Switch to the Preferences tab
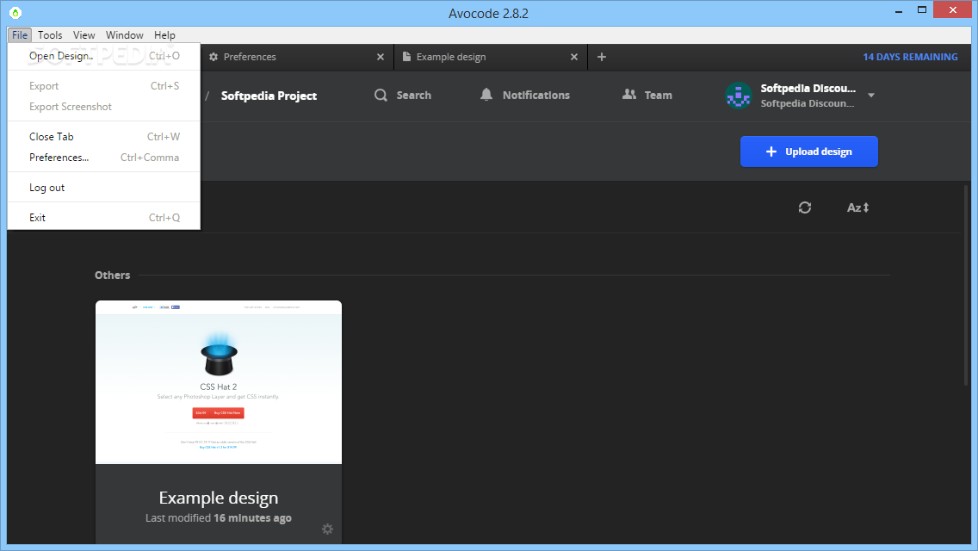This screenshot has width=978, height=551. [x=297, y=57]
